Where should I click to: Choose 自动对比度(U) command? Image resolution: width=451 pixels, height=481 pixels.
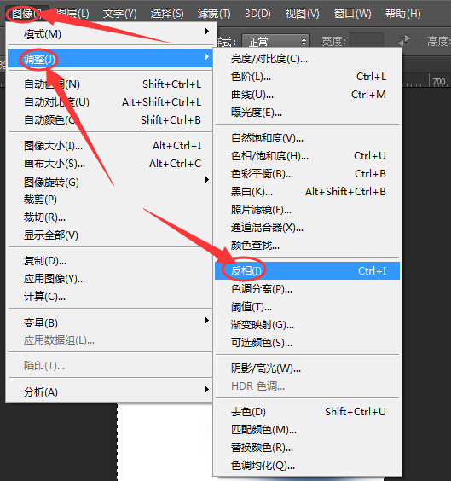[110, 101]
